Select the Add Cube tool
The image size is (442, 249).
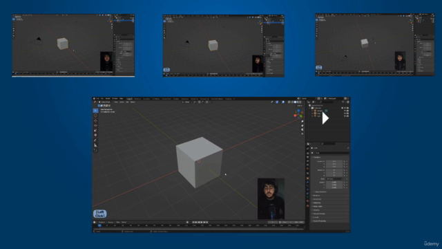[95, 150]
